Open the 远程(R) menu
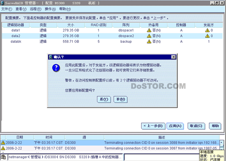226x161 pixels. click(x=35, y=9)
